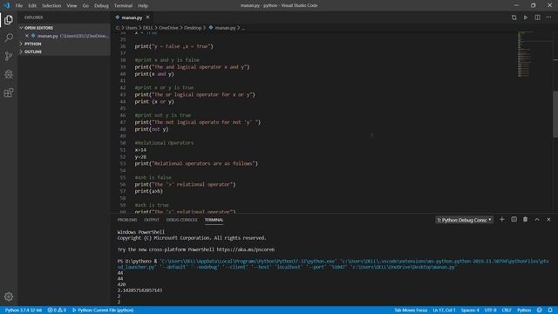Close the manan.py editor tab
Screen dimensions: 558x314
click(x=147, y=17)
